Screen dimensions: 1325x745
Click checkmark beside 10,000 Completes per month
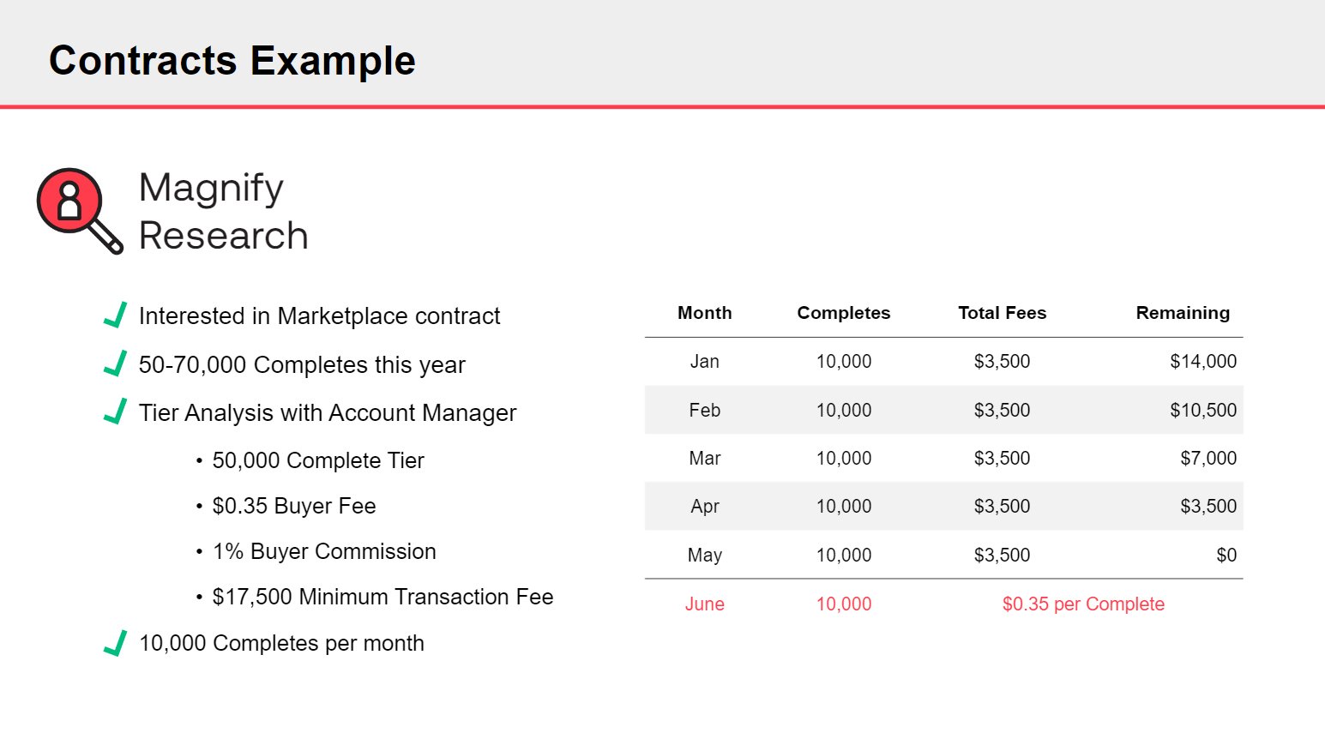tap(116, 643)
